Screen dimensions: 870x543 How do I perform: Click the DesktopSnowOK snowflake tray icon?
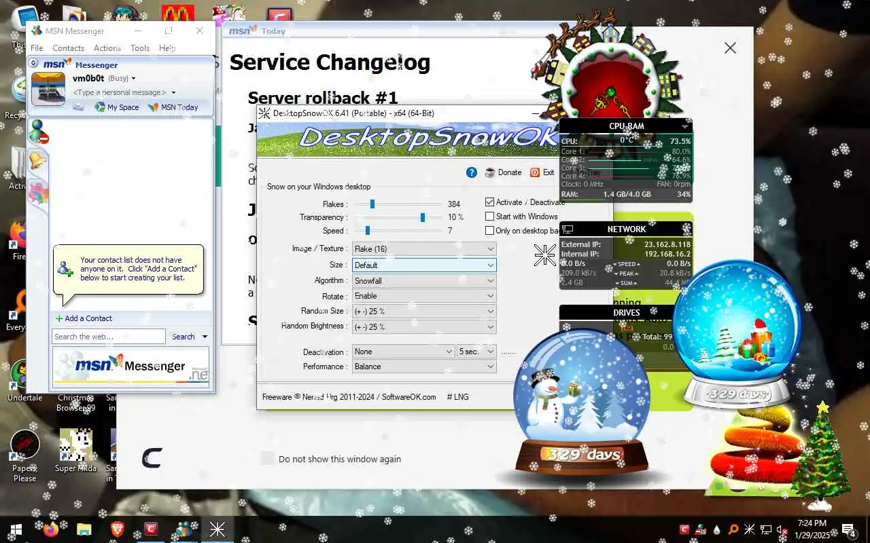750,529
